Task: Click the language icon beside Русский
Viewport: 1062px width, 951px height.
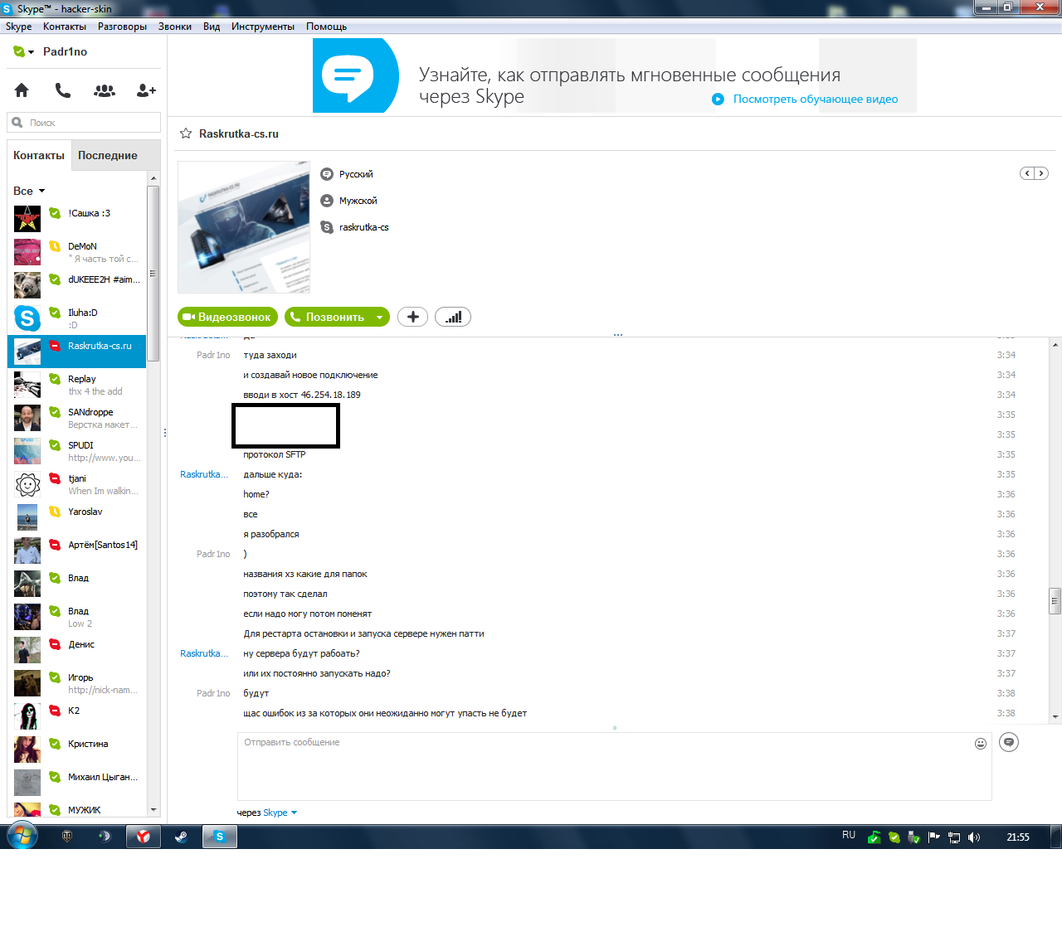Action: click(327, 174)
